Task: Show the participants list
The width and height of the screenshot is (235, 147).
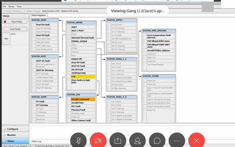Action: click(137, 141)
